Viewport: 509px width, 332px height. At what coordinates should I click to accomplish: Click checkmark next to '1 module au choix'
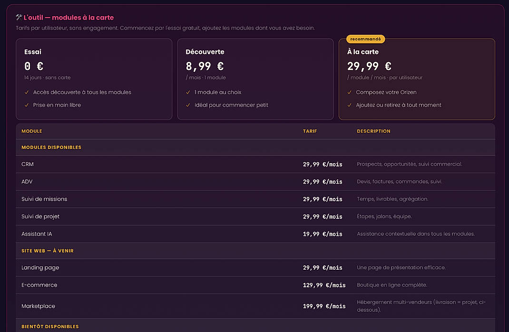click(x=188, y=92)
